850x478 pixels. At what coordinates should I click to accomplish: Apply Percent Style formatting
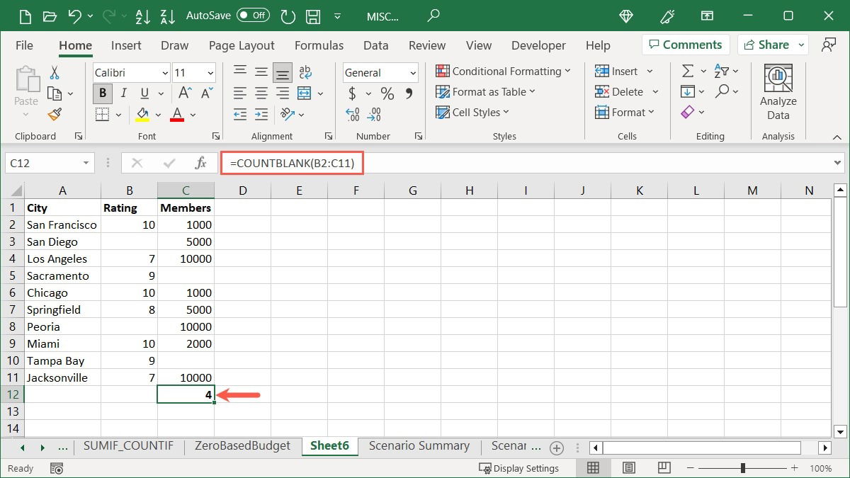point(387,93)
